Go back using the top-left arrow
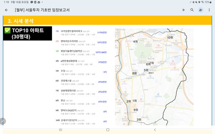 pyautogui.click(x=6, y=10)
